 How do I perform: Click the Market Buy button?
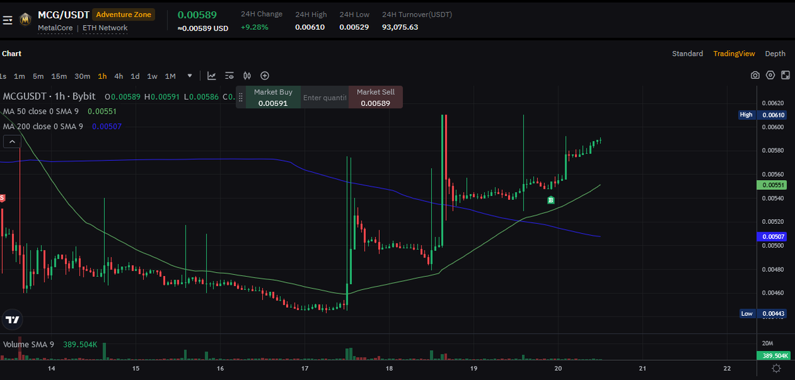click(x=273, y=97)
